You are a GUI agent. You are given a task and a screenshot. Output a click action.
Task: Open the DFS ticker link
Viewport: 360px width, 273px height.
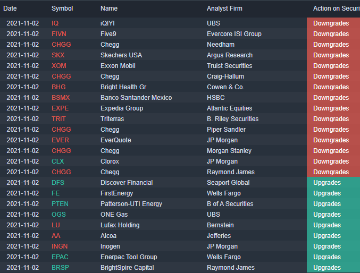tap(58, 183)
